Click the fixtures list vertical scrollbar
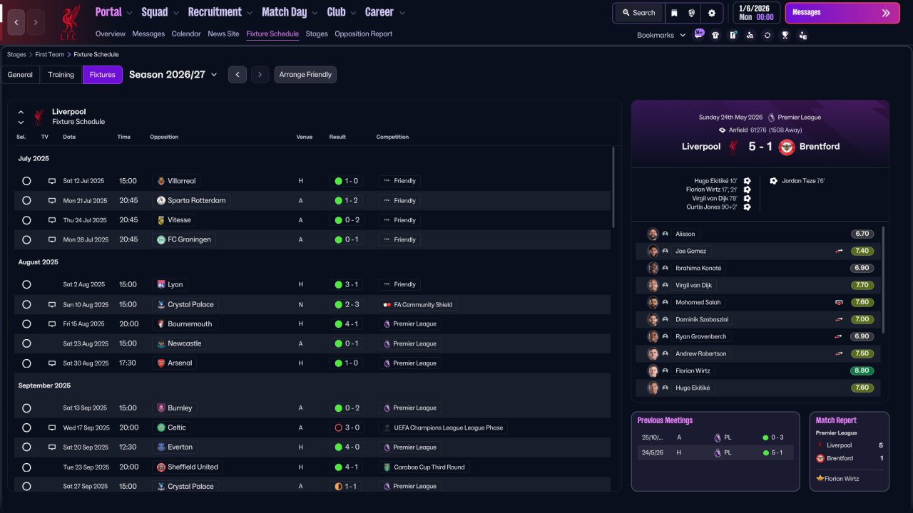The height and width of the screenshot is (513, 913). [x=613, y=187]
